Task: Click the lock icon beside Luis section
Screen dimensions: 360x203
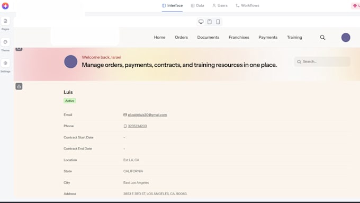Action: point(19,86)
